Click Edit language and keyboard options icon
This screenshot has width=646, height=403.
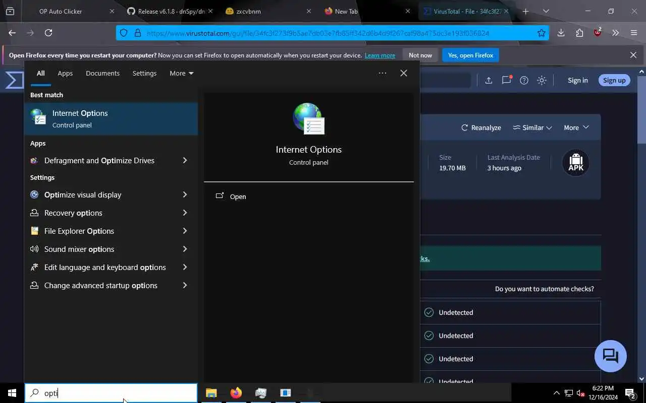click(34, 267)
